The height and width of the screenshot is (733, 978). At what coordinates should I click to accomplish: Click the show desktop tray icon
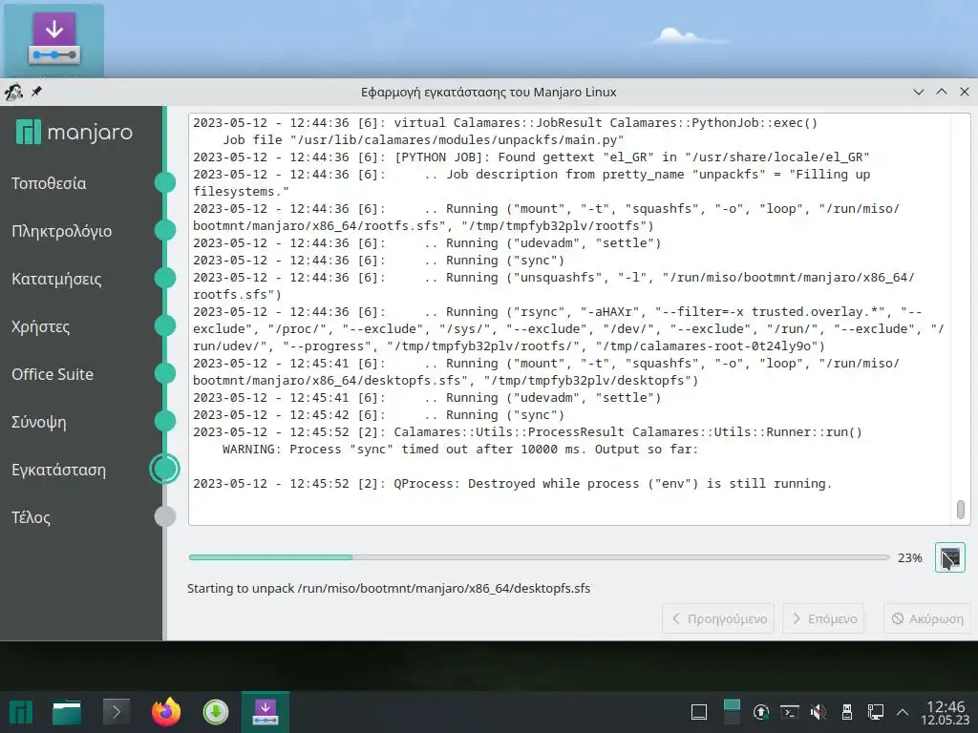click(699, 712)
